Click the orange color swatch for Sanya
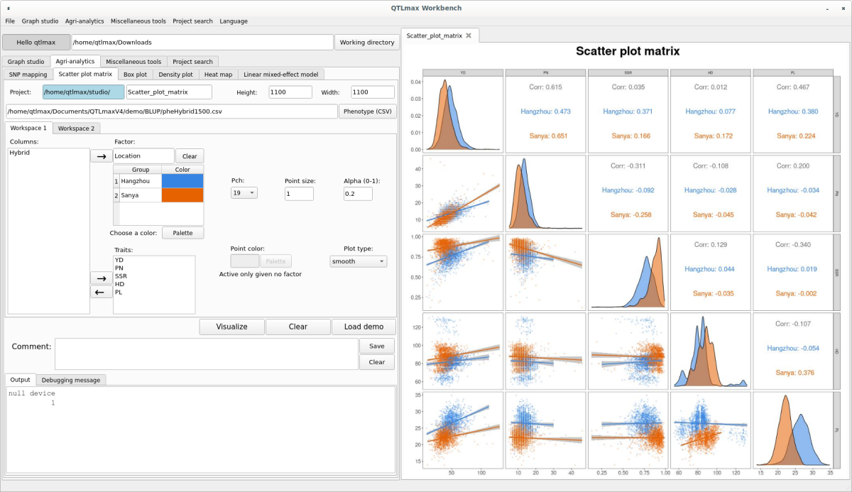This screenshot has width=852, height=492. tap(182, 195)
